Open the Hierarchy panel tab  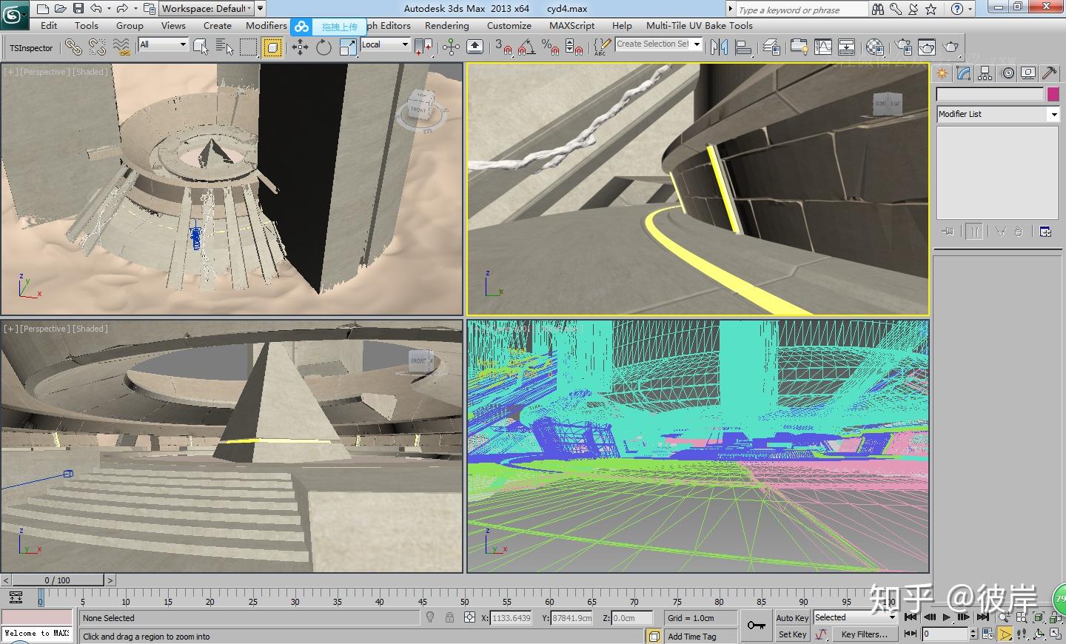[x=985, y=73]
